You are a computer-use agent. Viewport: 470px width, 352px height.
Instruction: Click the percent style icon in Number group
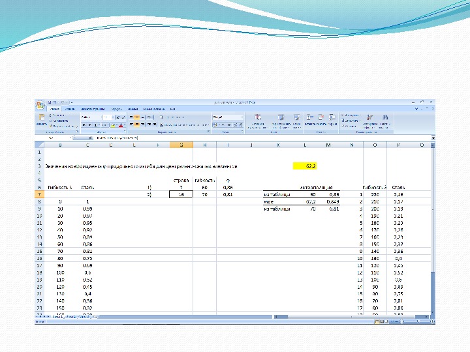223,125
